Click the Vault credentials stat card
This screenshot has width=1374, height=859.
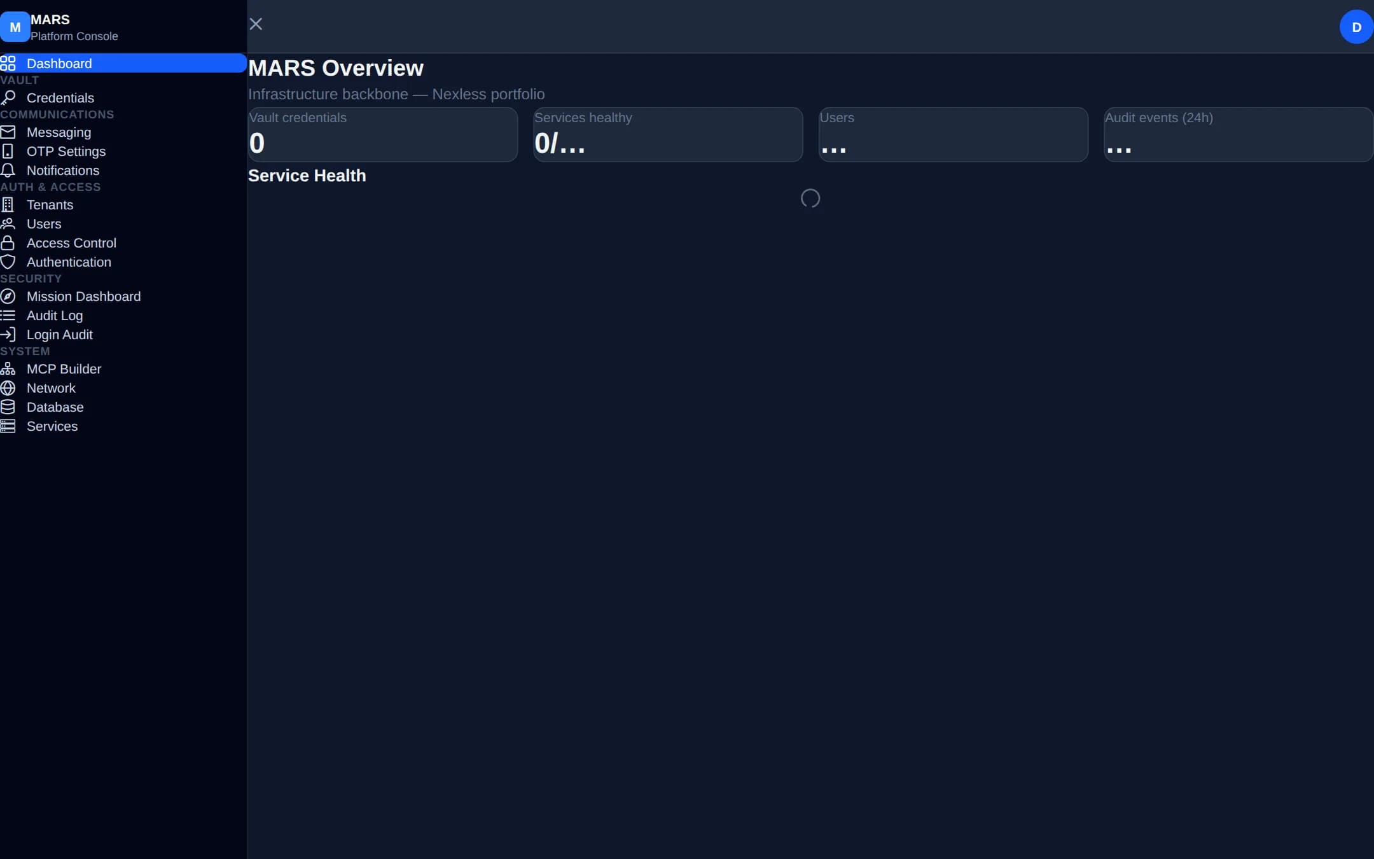click(x=383, y=134)
